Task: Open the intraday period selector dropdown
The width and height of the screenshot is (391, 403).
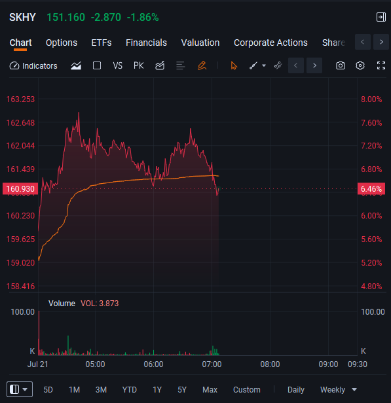Action: coord(20,389)
